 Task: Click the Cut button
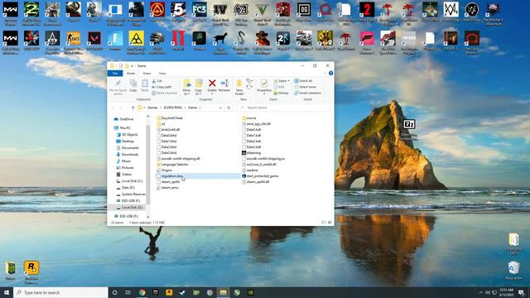[157, 81]
